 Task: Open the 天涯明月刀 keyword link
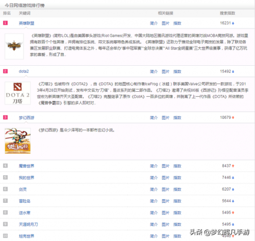[x=29, y=224]
